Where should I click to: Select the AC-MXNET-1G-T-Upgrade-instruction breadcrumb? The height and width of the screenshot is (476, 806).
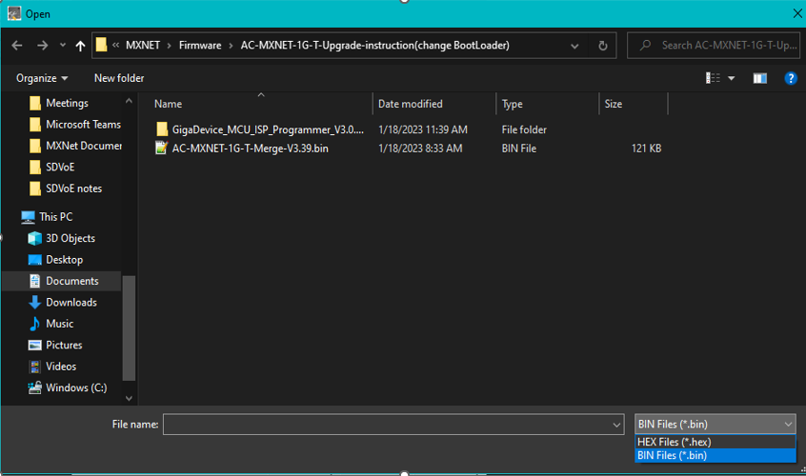tap(374, 45)
